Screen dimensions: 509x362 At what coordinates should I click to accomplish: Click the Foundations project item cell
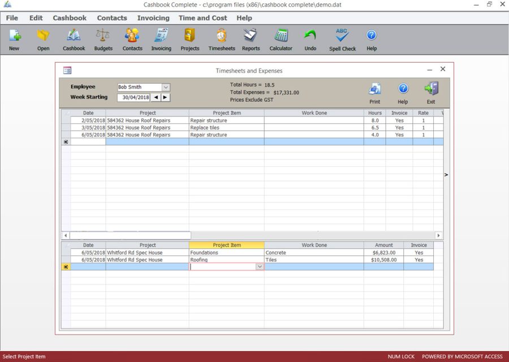(x=227, y=253)
